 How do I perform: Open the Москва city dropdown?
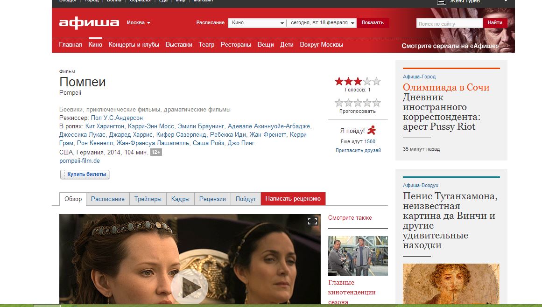(x=138, y=23)
